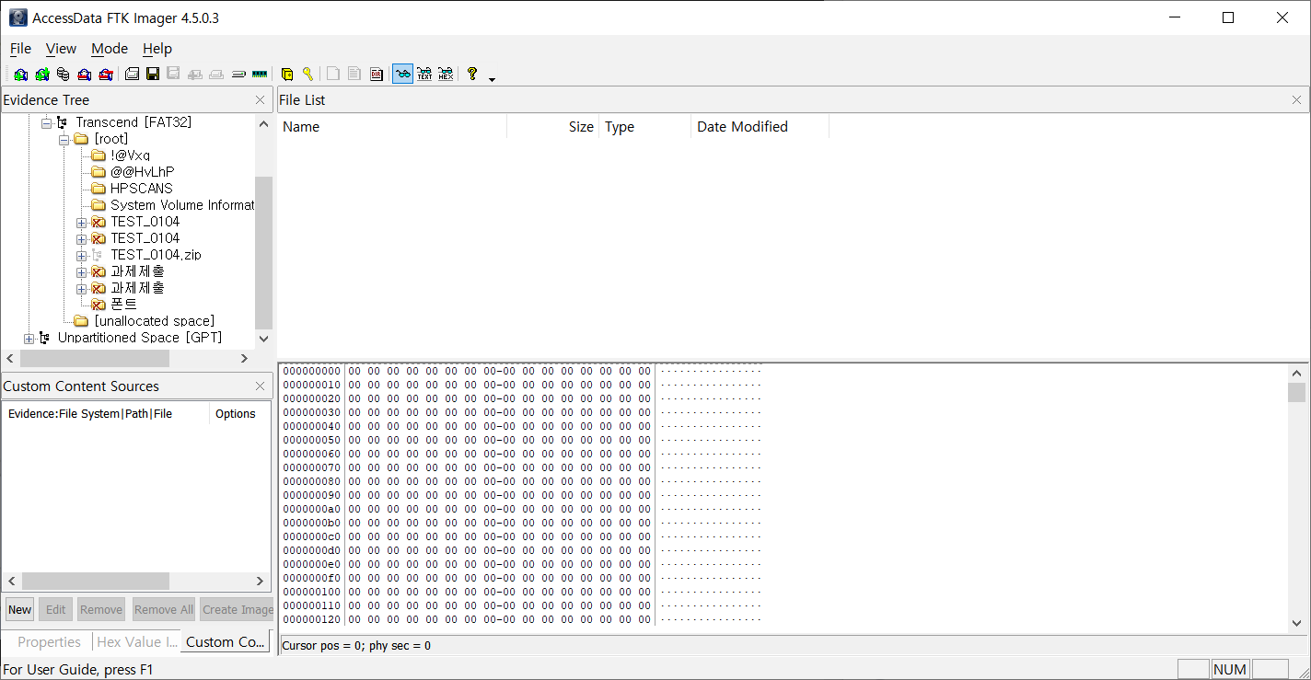Click the Custom Content horizontal scroll right arrow
This screenshot has height=680, width=1311.
tap(261, 582)
